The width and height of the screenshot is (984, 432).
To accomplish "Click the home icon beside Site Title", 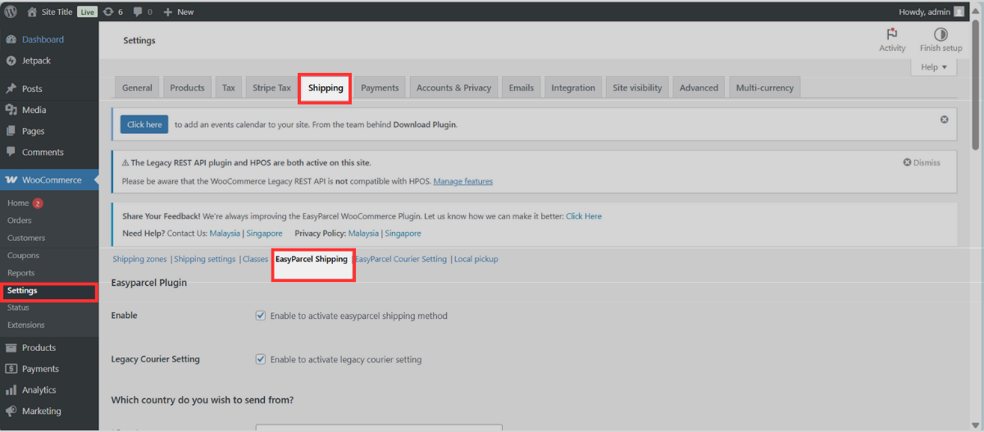I will tap(32, 11).
